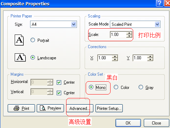The height and width of the screenshot is (128, 170).
Task: Select the Portrait radio button
Action: coord(33,40)
